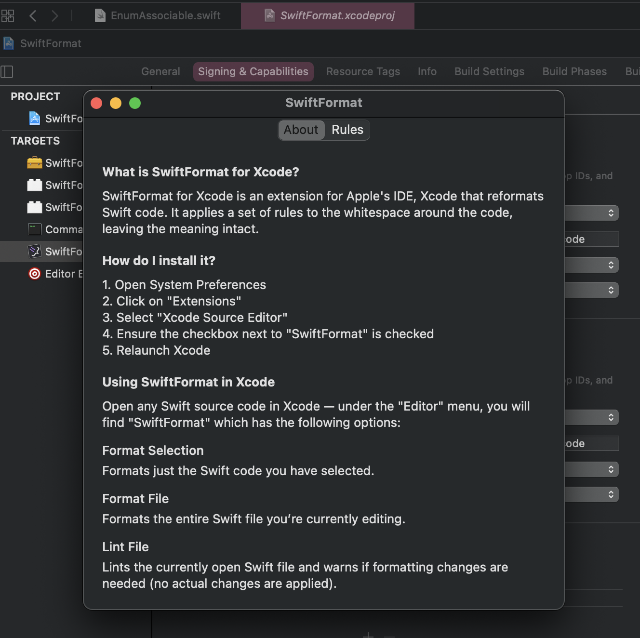Zoom the SwiftFormat window with the green button
The image size is (640, 638).
(135, 103)
